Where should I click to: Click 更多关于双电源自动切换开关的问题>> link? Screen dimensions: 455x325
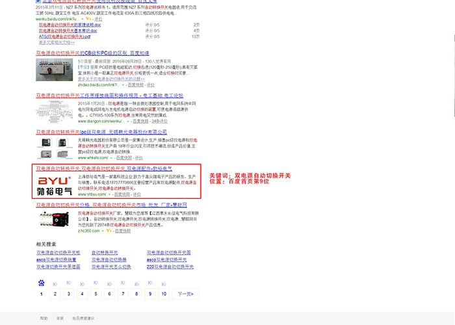coord(111,79)
